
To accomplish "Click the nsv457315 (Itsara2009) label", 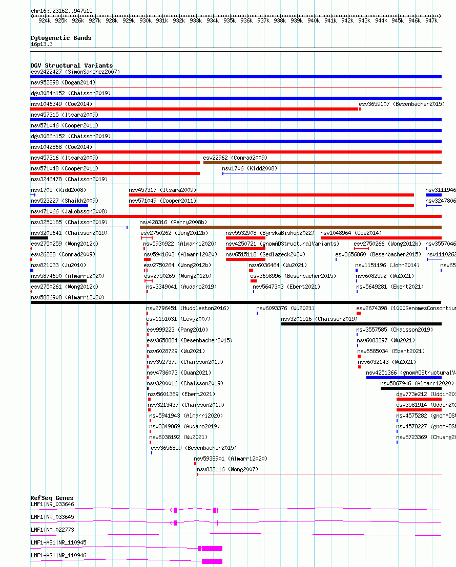I will 65,115.
